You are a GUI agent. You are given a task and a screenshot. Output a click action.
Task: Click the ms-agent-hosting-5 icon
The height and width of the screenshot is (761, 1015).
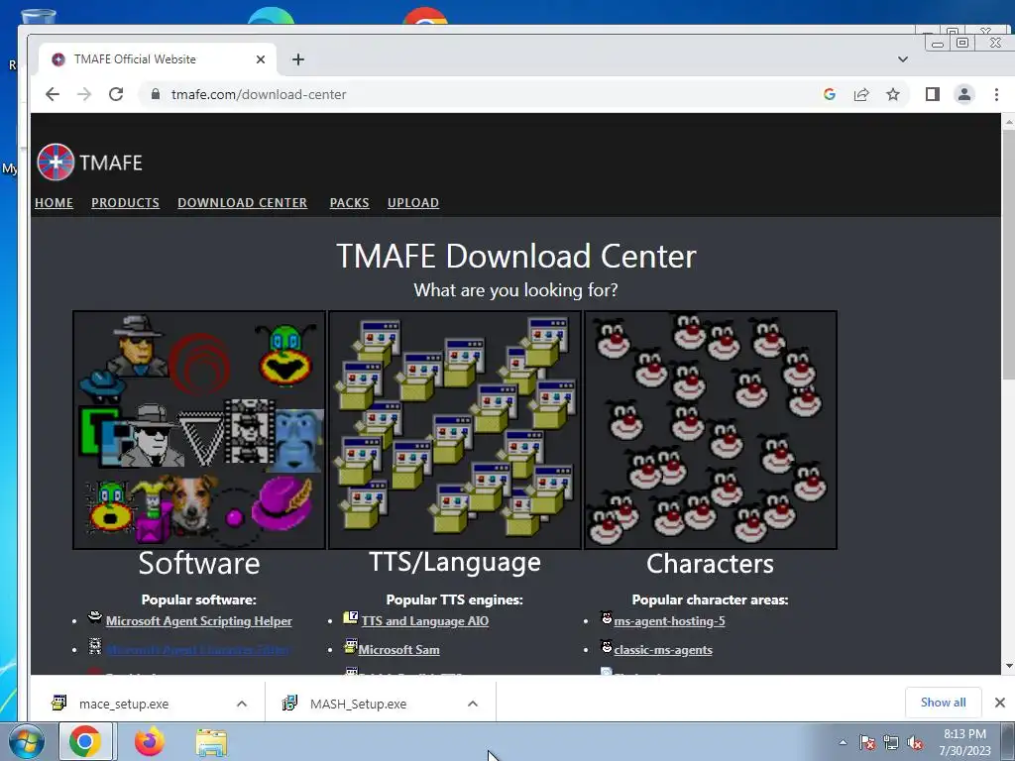click(607, 617)
